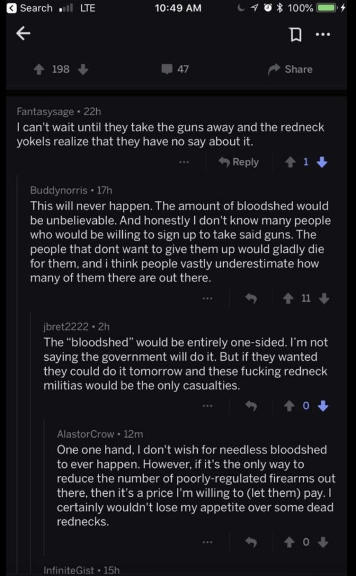Downvote the post with 198 points

(x=82, y=69)
